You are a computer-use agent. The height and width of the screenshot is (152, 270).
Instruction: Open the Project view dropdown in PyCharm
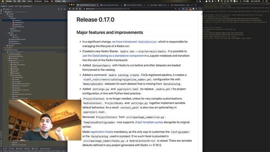[x=8, y=9]
